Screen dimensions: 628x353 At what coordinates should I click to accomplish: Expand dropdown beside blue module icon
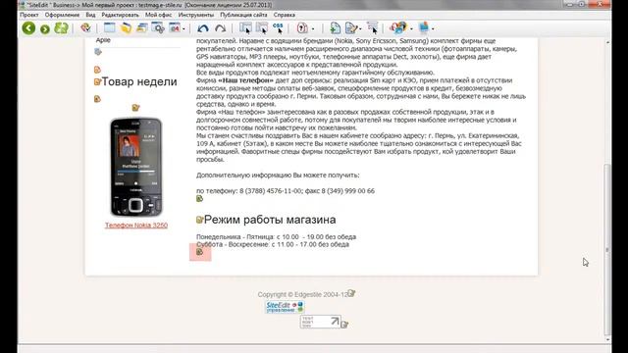[x=433, y=28]
